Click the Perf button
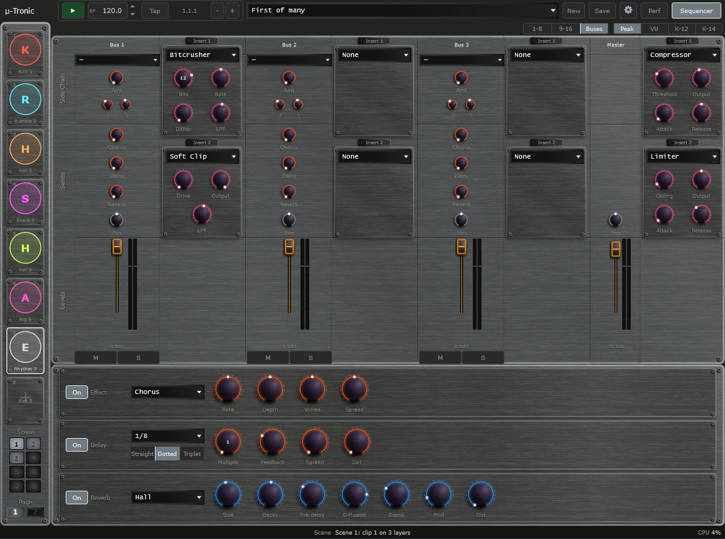 pos(654,11)
